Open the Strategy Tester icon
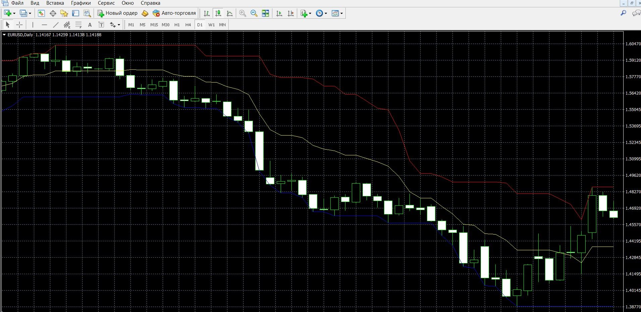The height and width of the screenshot is (312, 641). pos(87,13)
